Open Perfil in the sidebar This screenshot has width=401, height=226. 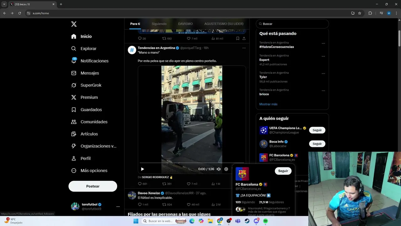81,158
